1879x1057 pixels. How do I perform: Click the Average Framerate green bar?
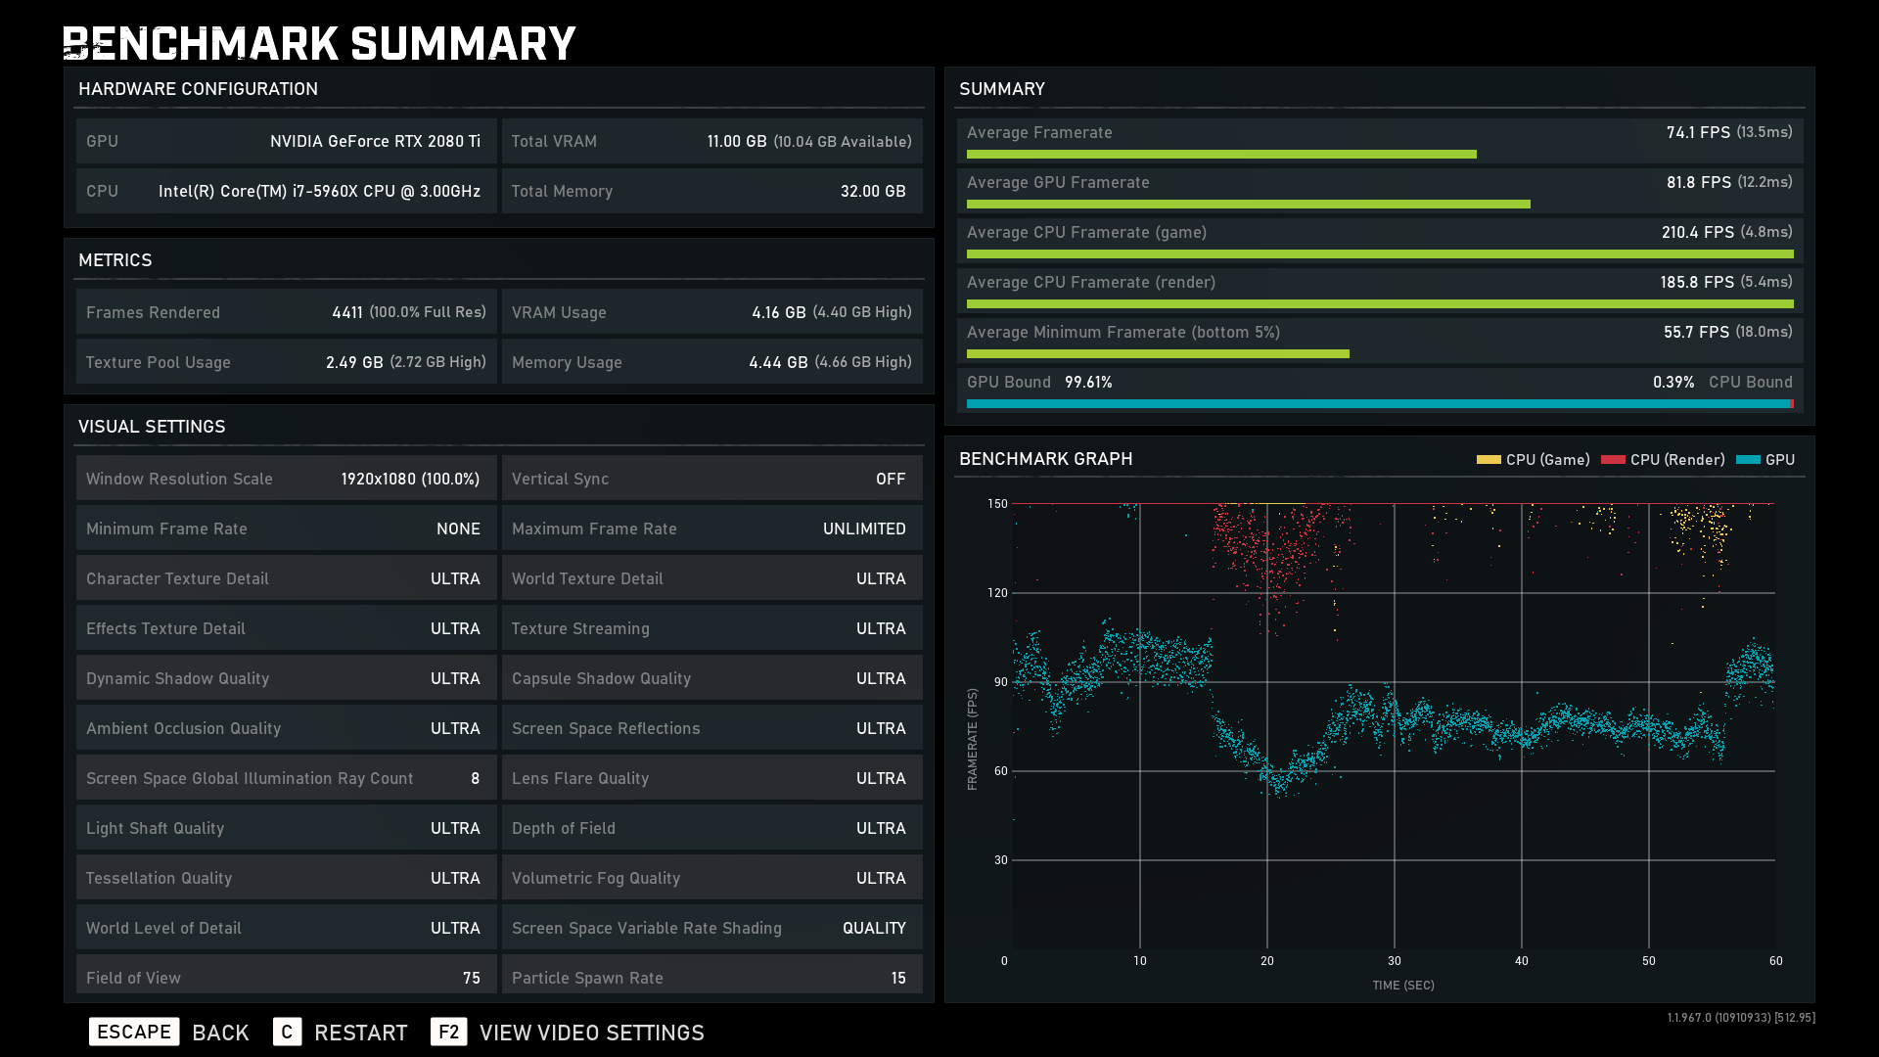click(x=1220, y=155)
